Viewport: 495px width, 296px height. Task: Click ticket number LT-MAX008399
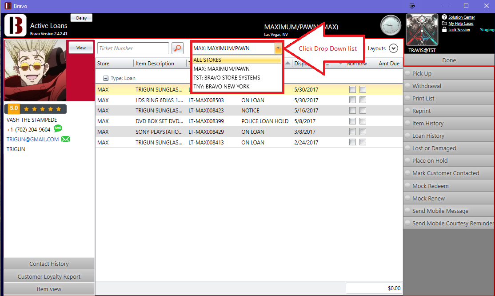coord(206,121)
